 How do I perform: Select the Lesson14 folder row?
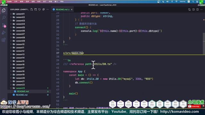point(29,57)
